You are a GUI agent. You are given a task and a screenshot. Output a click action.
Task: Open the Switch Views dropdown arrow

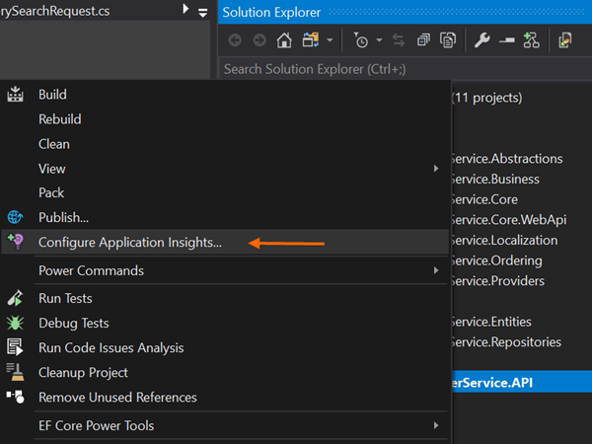[x=330, y=41]
